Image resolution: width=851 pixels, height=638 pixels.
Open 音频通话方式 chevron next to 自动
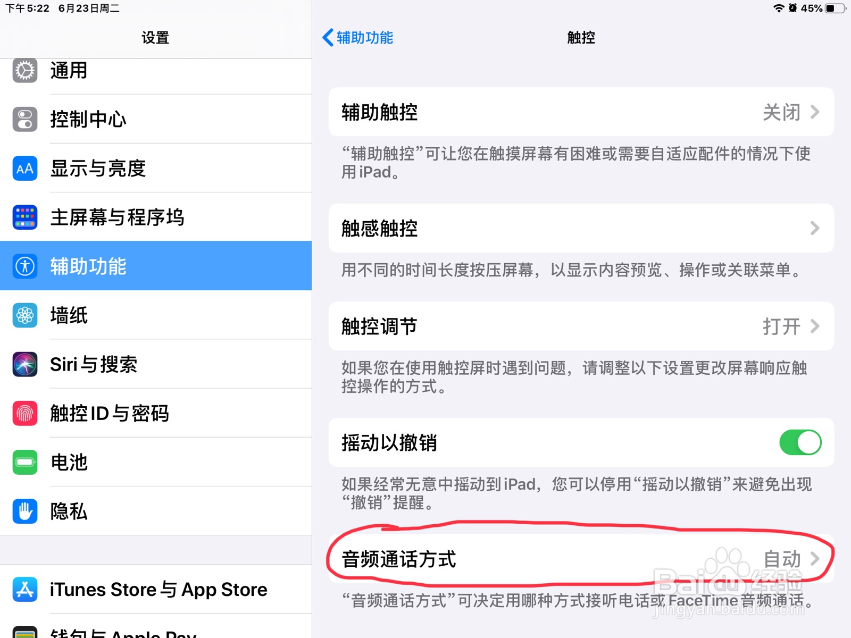(815, 558)
